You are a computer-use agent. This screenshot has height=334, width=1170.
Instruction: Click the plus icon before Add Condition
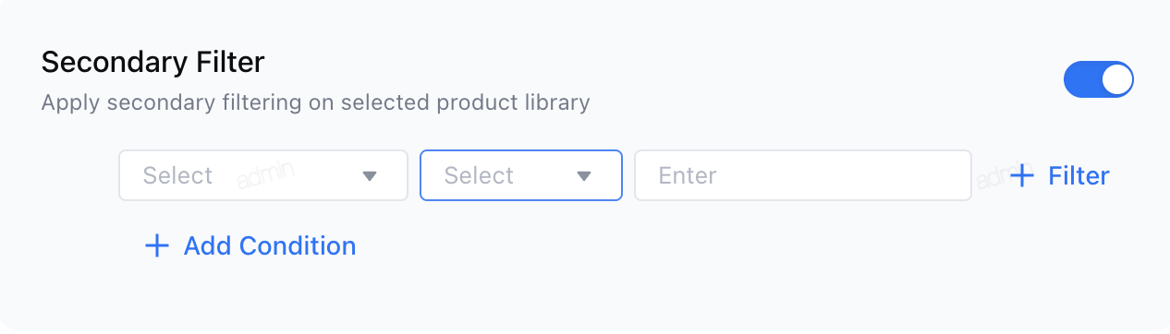click(157, 245)
